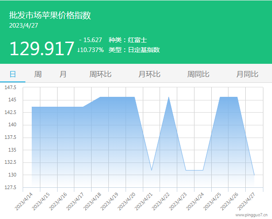Click the chart low point at 2023/4/21
The image size is (272, 219).
point(151,170)
